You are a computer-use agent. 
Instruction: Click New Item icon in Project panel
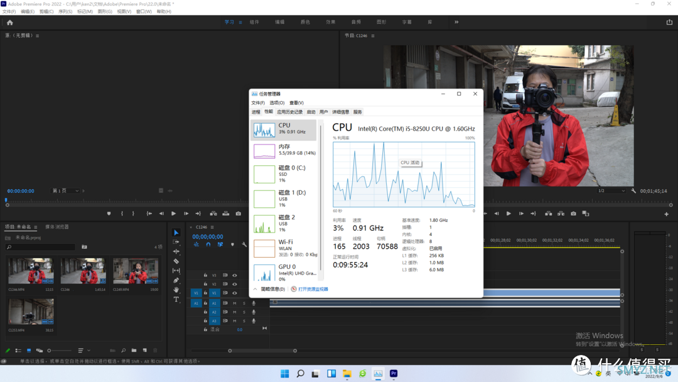[x=145, y=351]
